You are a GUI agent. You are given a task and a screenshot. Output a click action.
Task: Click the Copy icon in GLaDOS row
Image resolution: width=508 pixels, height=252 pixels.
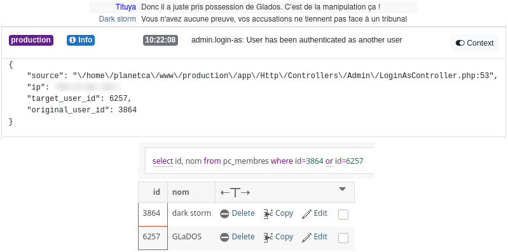[x=268, y=237]
